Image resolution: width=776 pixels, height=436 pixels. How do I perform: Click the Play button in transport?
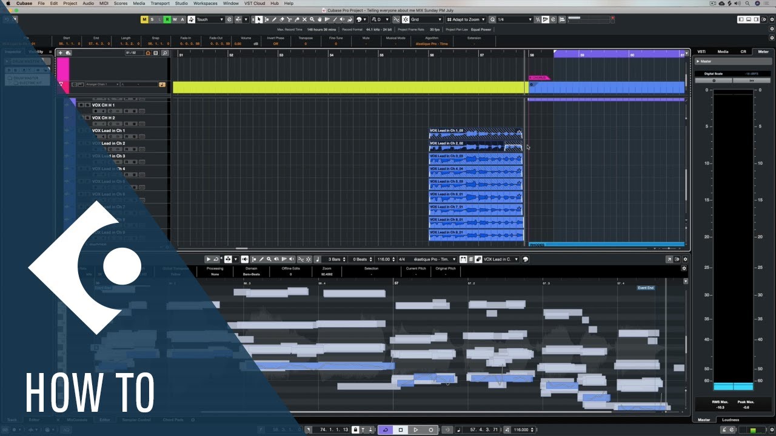point(416,430)
